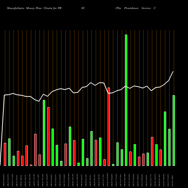The width and height of the screenshot is (188, 188).
Task: Click the leftmost red money flow bar
Action: click(x=5, y=155)
